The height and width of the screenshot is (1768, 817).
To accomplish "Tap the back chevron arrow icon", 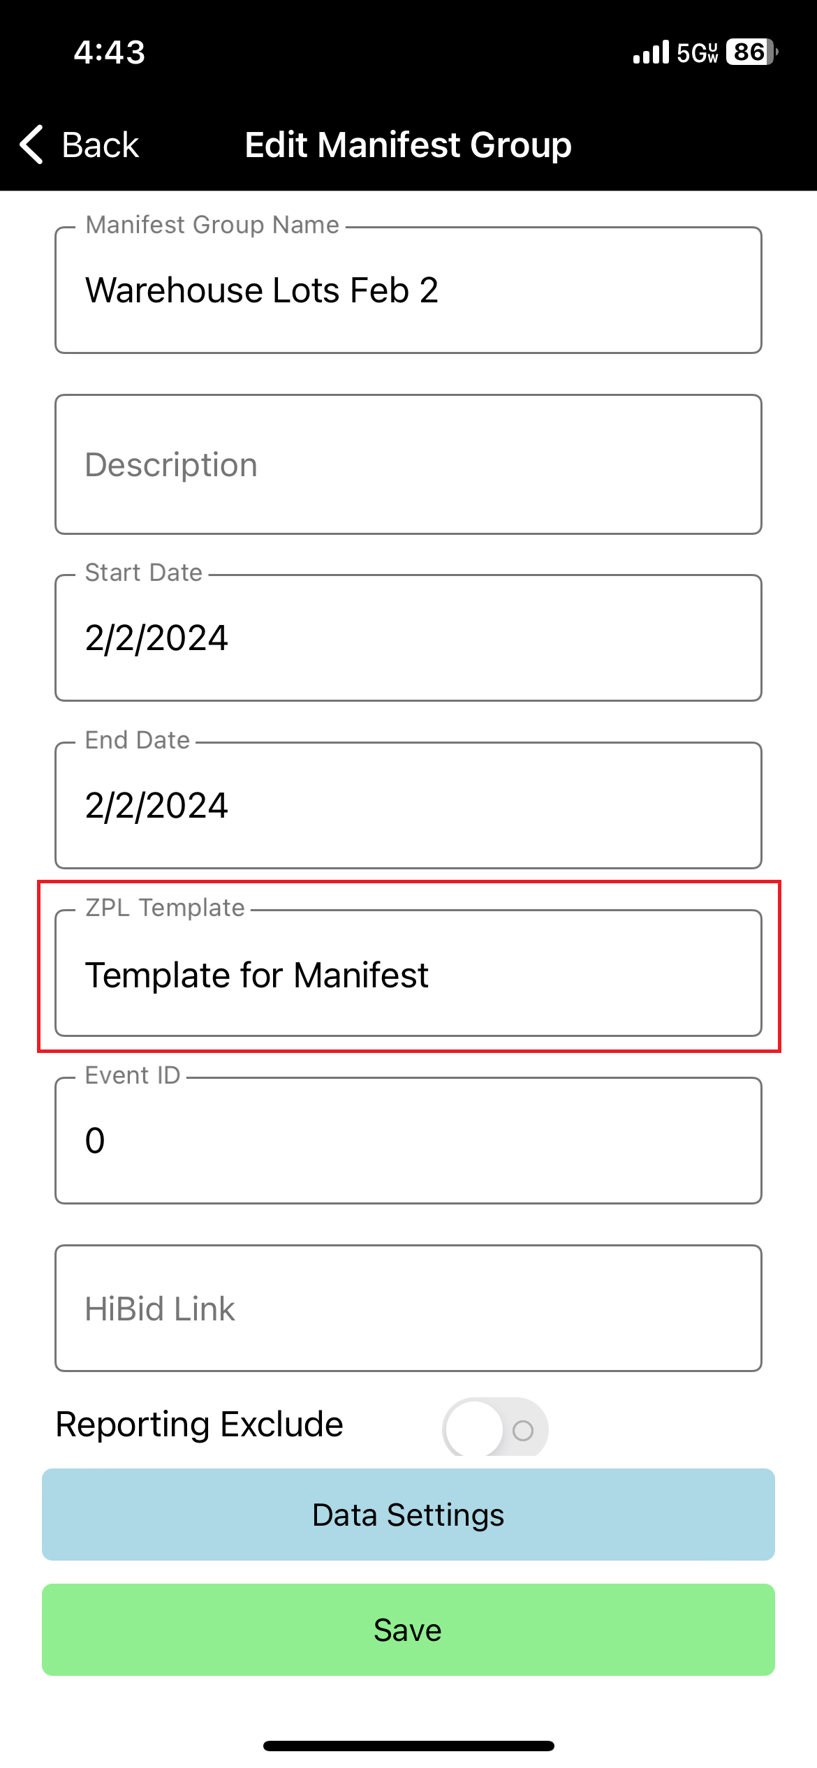I will (32, 145).
